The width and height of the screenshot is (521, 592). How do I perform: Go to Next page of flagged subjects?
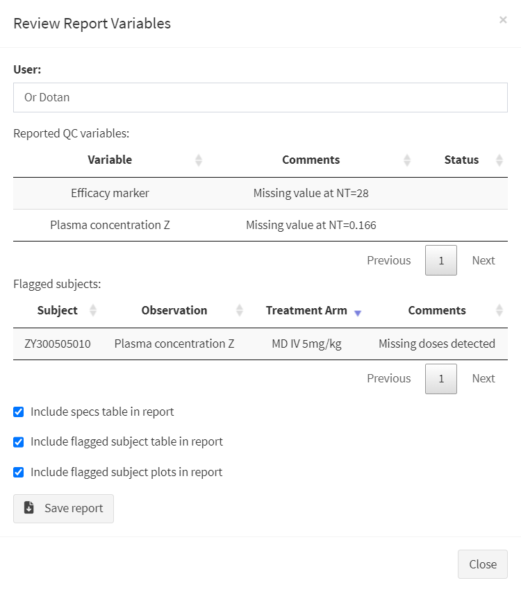tap(483, 378)
